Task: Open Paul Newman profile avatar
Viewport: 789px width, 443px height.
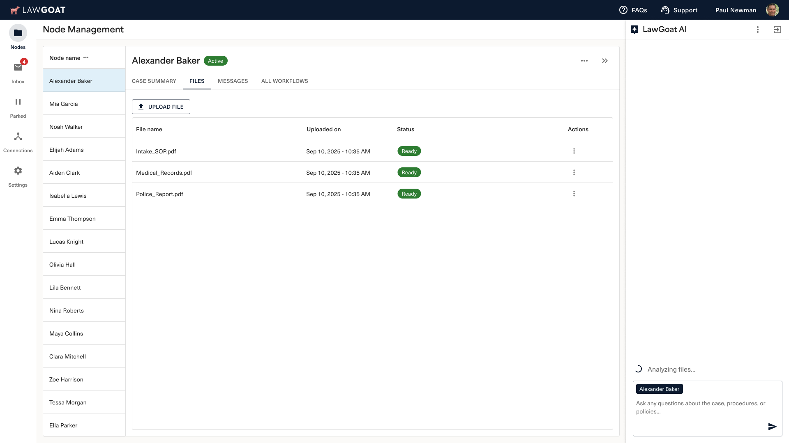Action: 772,10
